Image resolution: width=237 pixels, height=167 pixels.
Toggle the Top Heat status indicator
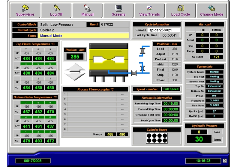click(214, 77)
